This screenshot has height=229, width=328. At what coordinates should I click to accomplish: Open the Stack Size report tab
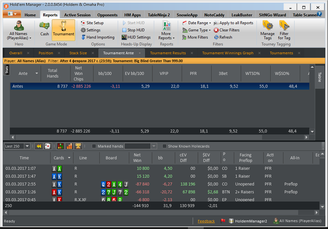[78, 53]
